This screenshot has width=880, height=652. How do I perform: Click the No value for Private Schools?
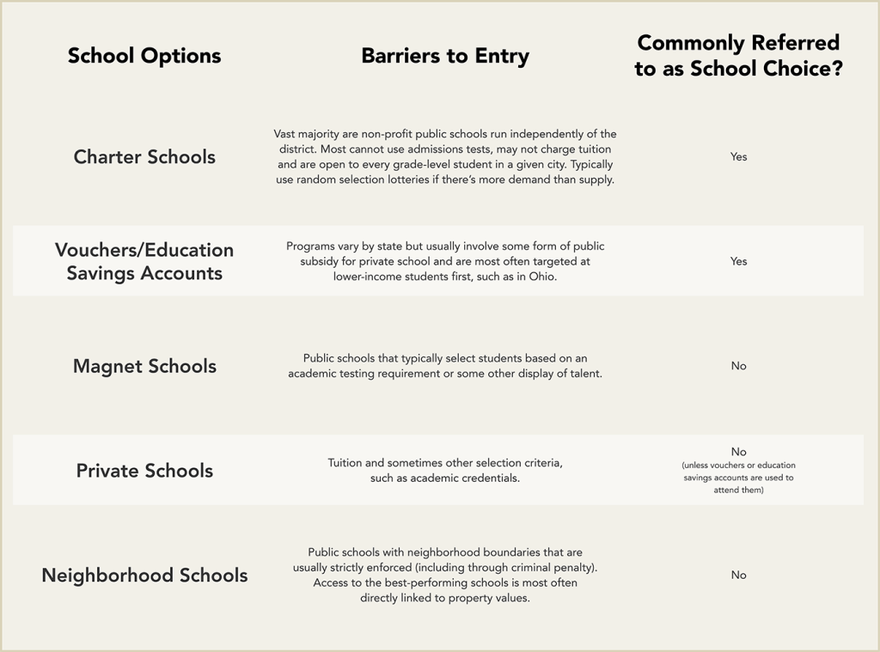coord(738,452)
